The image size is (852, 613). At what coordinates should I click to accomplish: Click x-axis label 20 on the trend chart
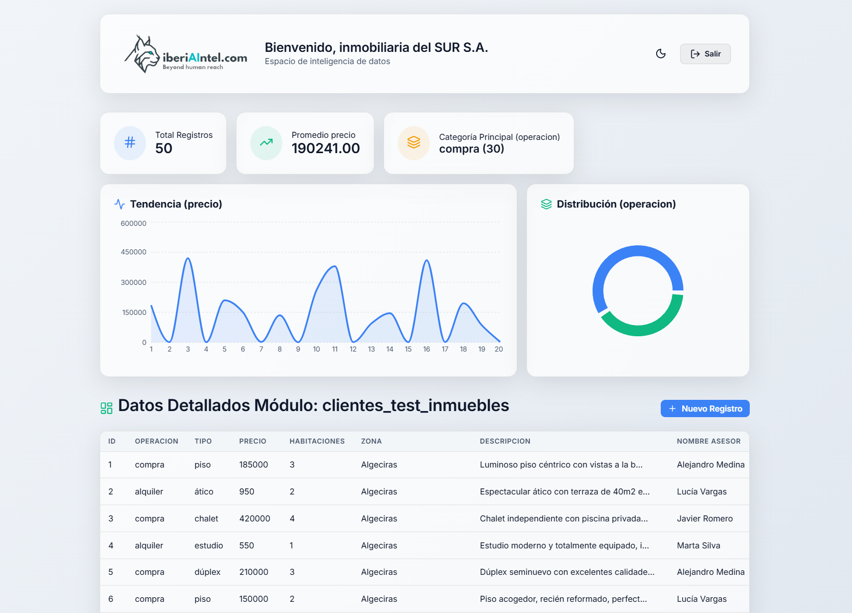(498, 349)
